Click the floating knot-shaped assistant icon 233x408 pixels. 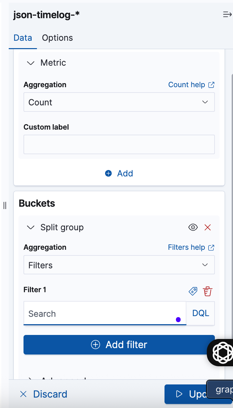(x=223, y=352)
